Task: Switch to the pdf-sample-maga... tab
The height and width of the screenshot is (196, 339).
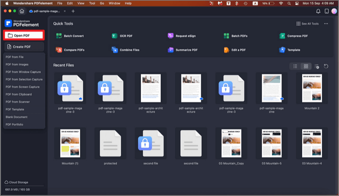Action: point(44,11)
